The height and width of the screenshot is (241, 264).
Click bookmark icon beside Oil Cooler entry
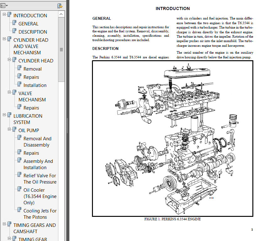[x=19, y=189]
